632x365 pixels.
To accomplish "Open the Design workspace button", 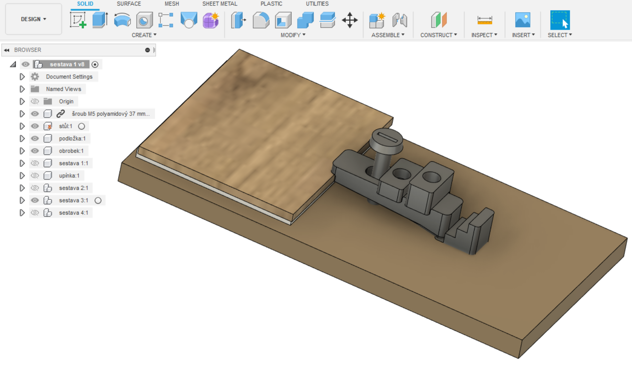I will [x=33, y=19].
